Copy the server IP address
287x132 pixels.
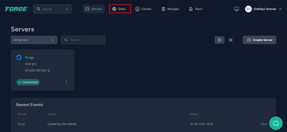(x=49, y=71)
